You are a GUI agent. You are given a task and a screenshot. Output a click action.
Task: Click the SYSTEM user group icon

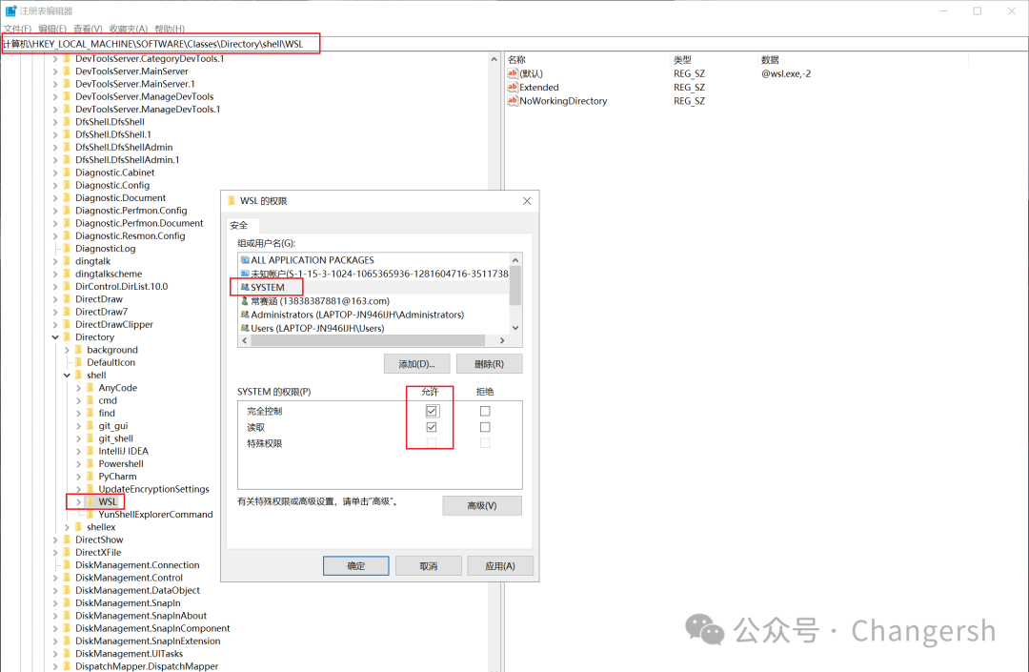[245, 287]
